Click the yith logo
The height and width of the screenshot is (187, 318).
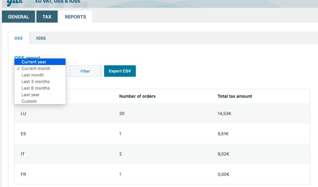click(14, 2)
